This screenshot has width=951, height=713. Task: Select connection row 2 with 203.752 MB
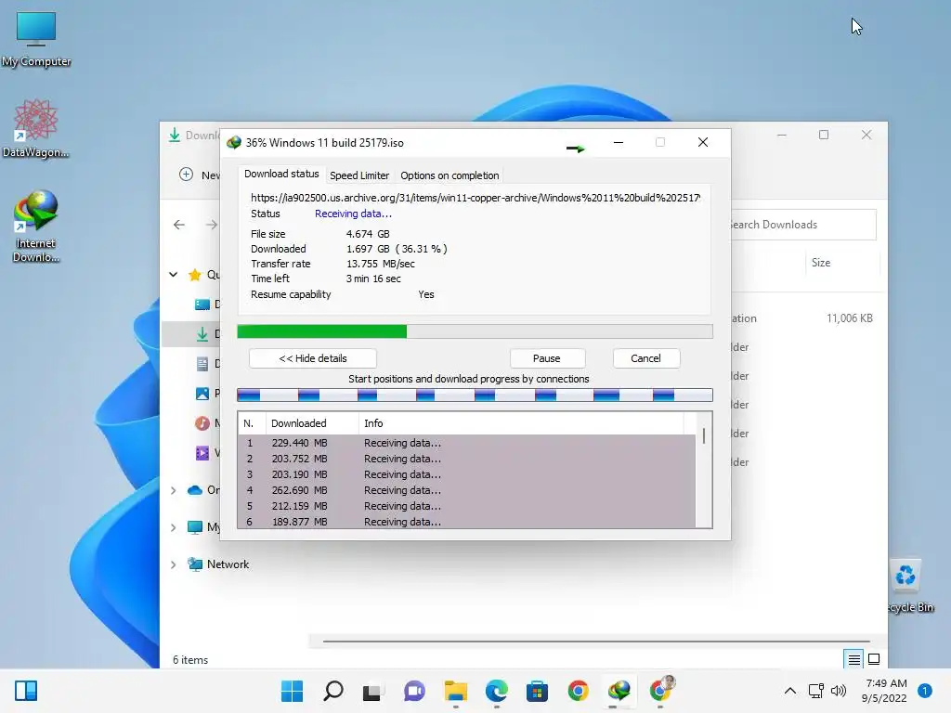pos(466,459)
